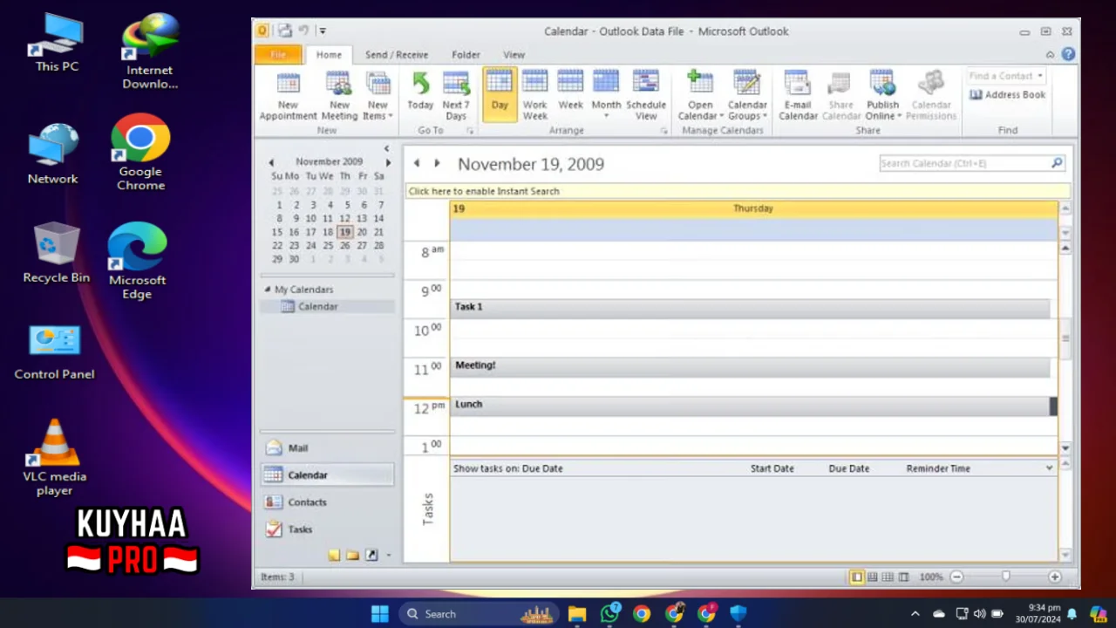Open Publish Online dropdown
Image resolution: width=1116 pixels, height=628 pixels.
click(883, 96)
